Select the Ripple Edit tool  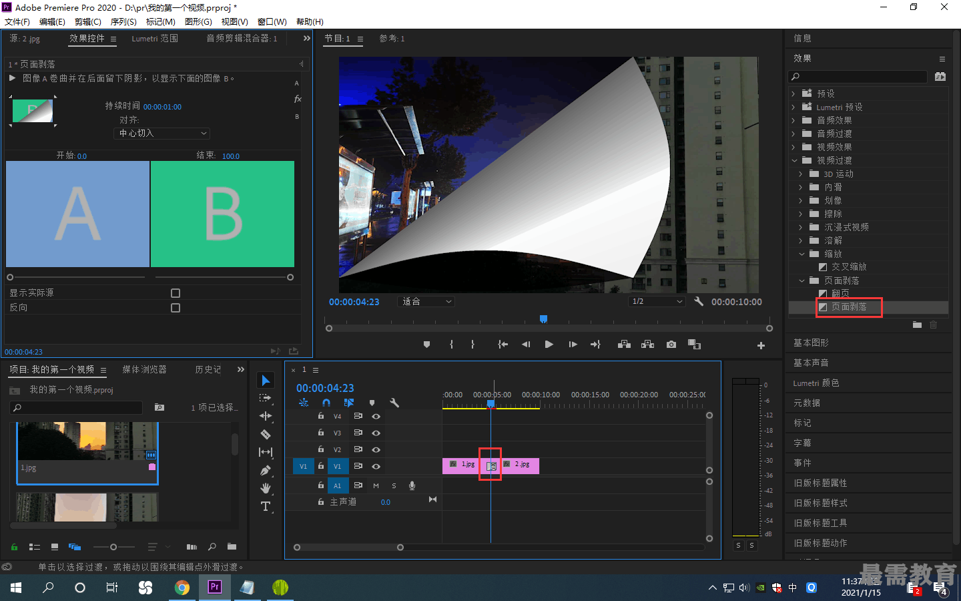coord(266,416)
